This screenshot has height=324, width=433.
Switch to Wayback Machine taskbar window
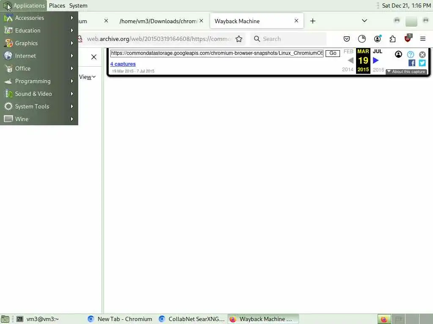[x=263, y=319]
